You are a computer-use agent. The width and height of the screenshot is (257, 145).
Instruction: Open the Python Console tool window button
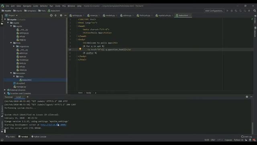(x=39, y=137)
